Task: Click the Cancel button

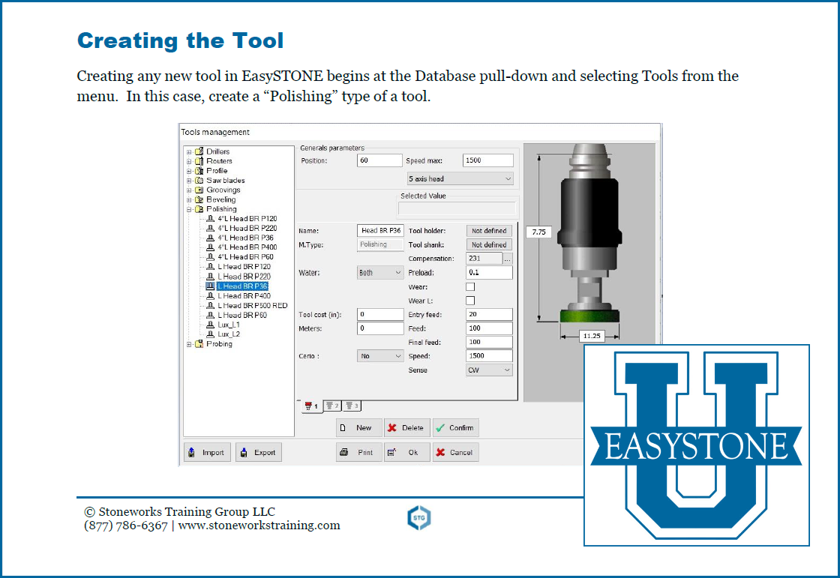Action: click(x=455, y=453)
